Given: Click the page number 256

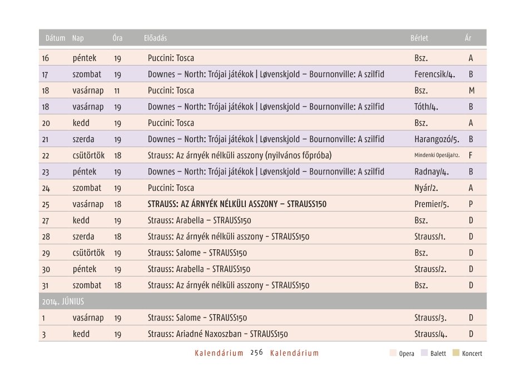Looking at the screenshot, I should click(x=256, y=353).
